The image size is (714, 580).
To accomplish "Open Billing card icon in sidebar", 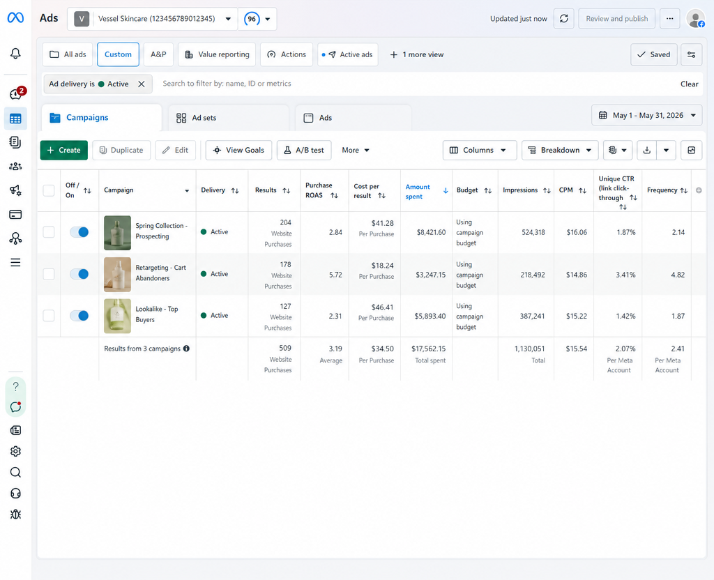I will [15, 215].
